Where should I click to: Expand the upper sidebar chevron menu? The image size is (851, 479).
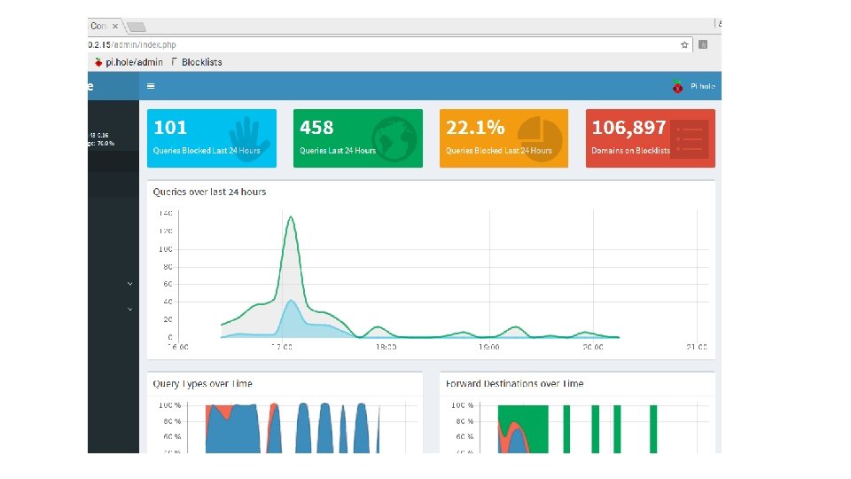[x=129, y=284]
